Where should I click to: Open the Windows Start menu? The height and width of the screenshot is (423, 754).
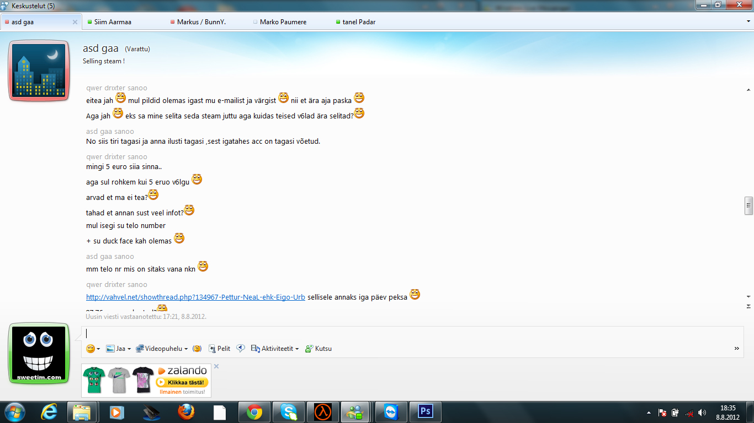point(14,411)
